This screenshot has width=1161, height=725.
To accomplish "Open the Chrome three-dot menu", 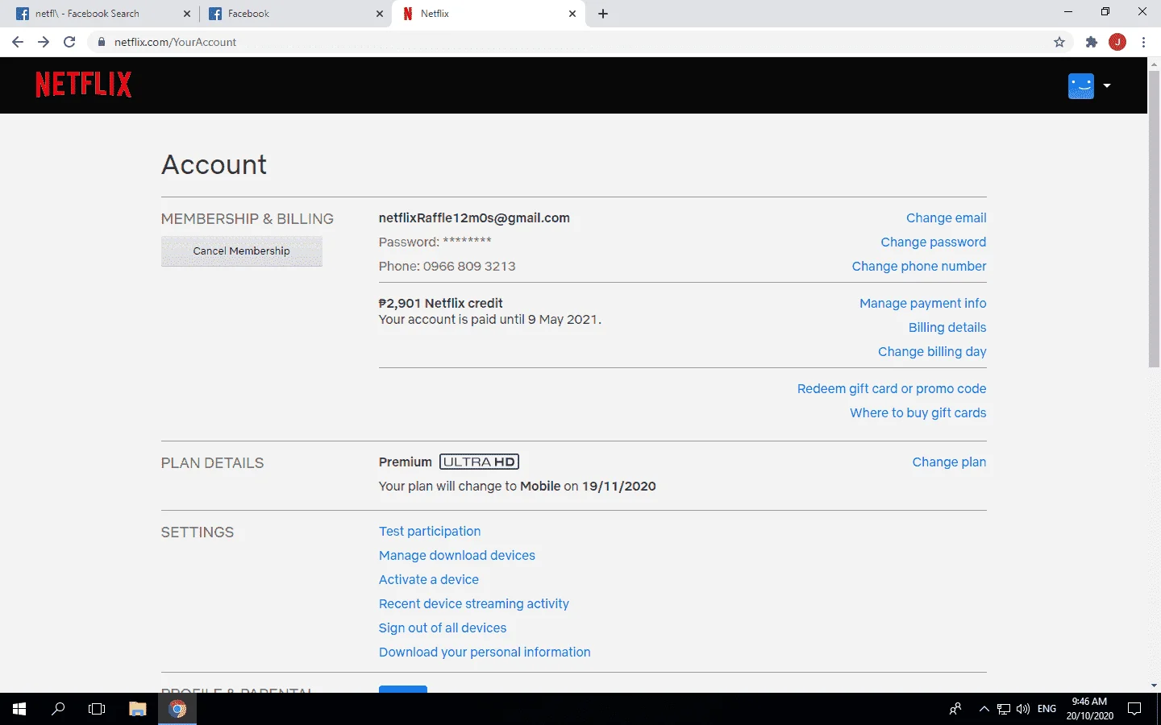I will coord(1143,42).
